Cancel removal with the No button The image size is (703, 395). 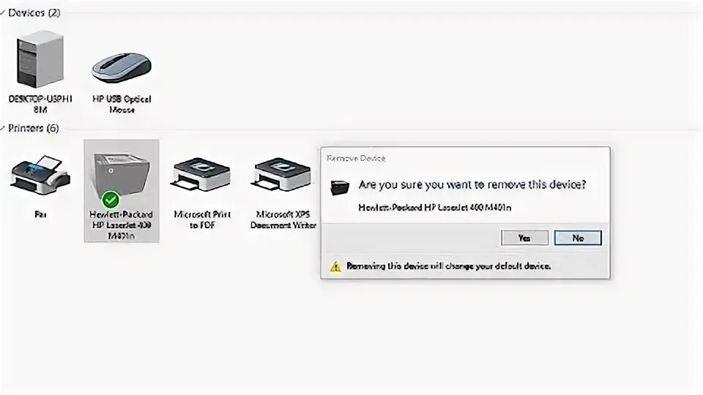click(578, 238)
